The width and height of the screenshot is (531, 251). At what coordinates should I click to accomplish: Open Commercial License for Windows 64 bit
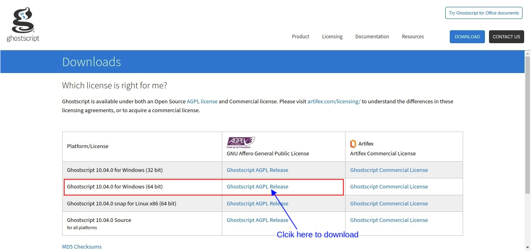(x=389, y=186)
